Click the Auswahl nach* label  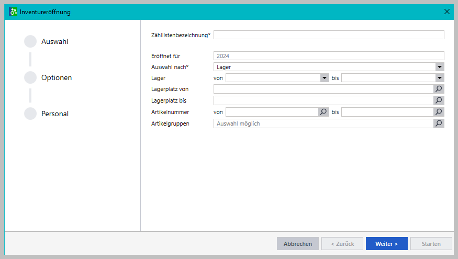pyautogui.click(x=170, y=67)
